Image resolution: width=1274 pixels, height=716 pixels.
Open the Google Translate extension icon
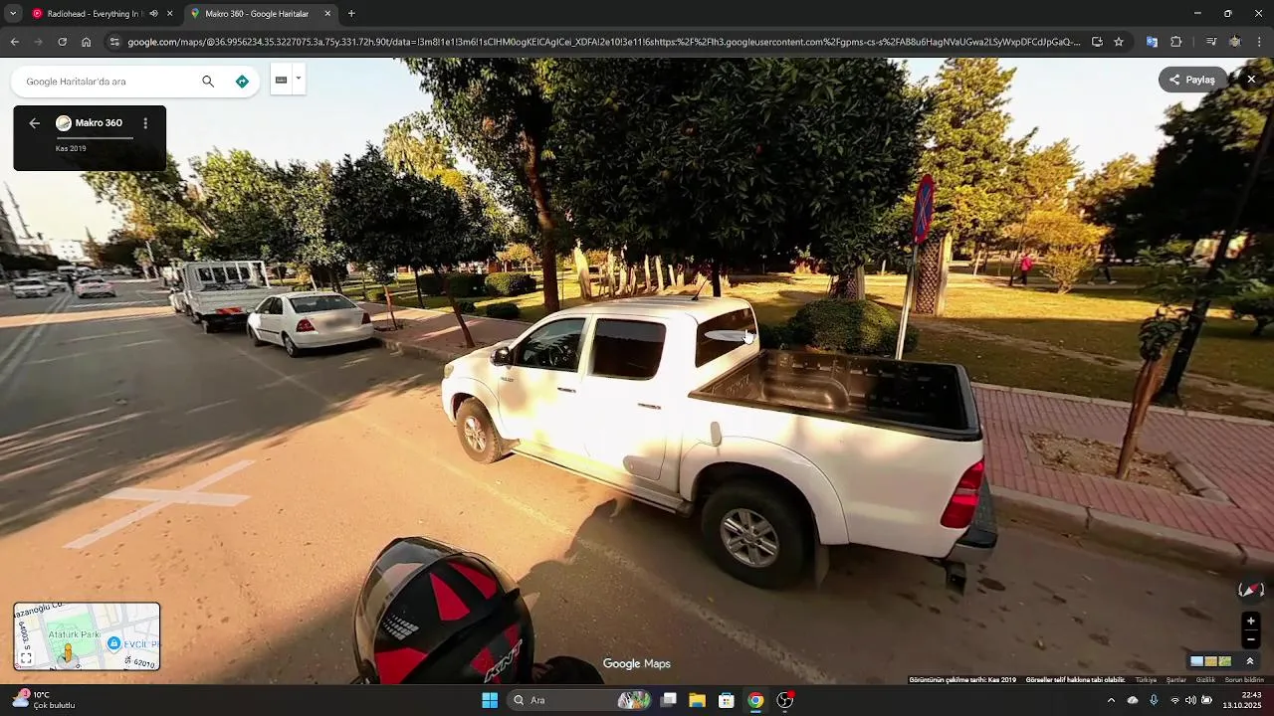[x=1152, y=42]
